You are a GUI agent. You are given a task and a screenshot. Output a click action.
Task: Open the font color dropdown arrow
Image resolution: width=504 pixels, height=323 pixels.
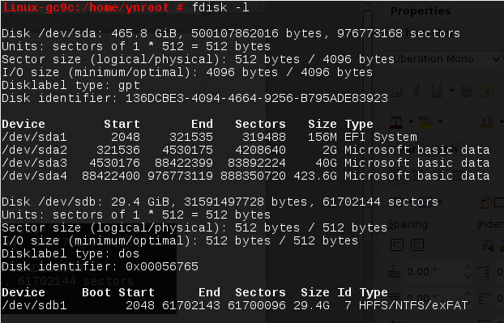(x=411, y=121)
